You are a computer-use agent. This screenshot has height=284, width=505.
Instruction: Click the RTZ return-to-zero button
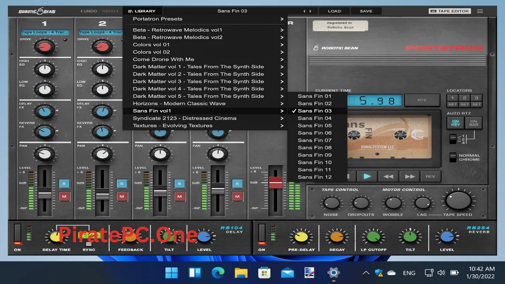422,100
